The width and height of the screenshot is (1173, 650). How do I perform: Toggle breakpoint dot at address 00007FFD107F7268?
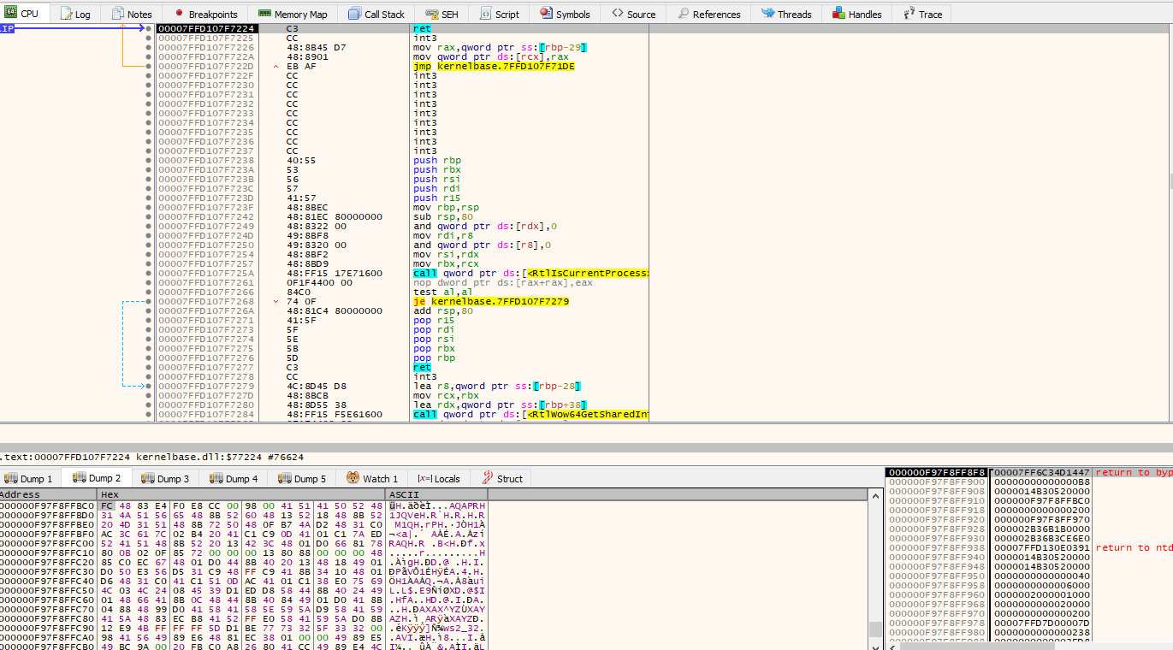click(x=149, y=302)
